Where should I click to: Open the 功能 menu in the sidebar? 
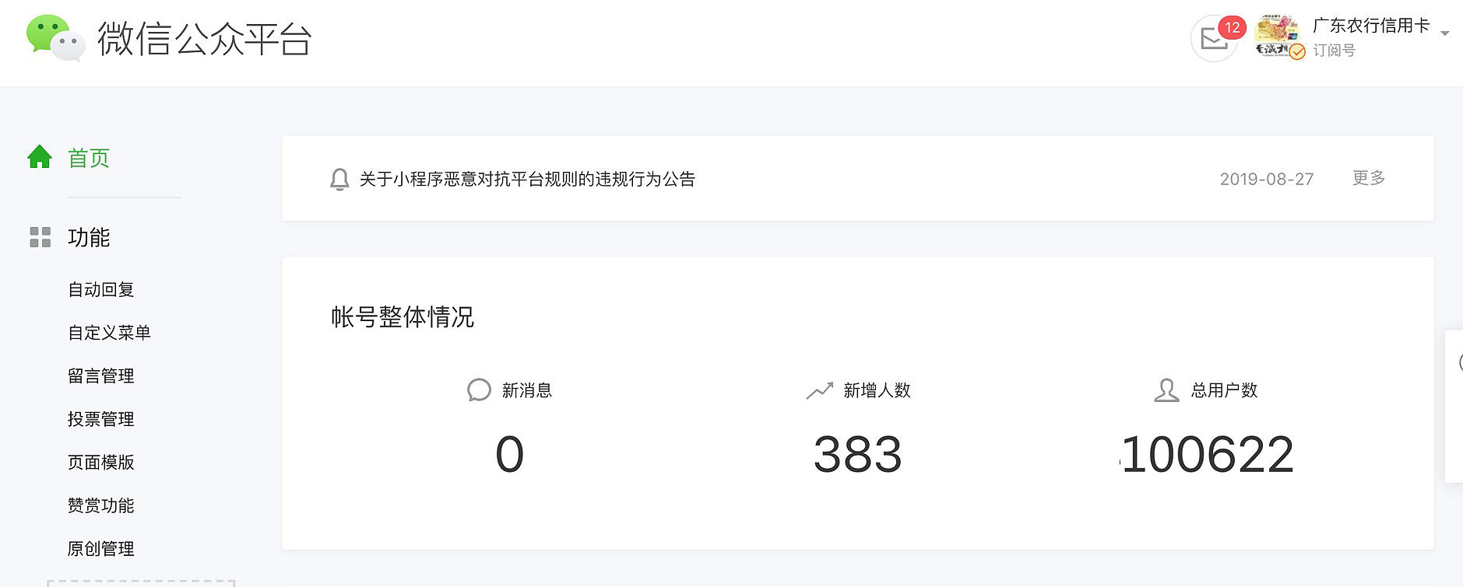89,237
